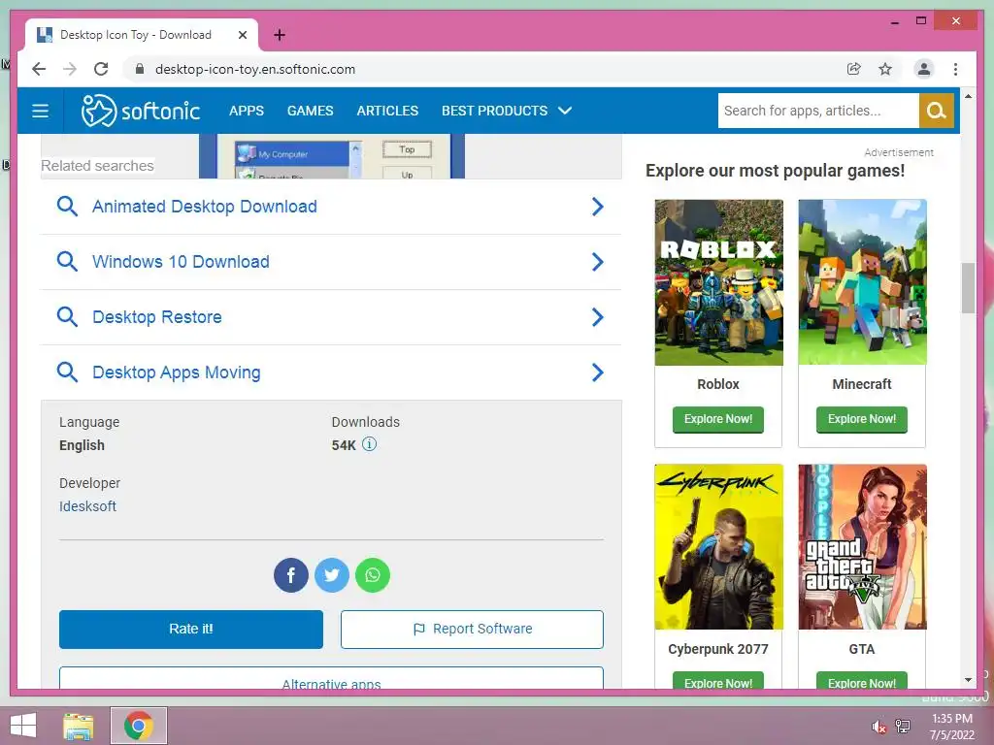Image resolution: width=994 pixels, height=745 pixels.
Task: Click the Cyberpunk 2077 title text
Action: [718, 649]
